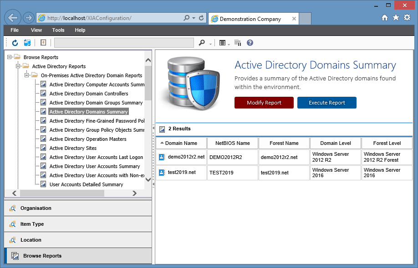The width and height of the screenshot is (418, 268).
Task: Click the toolbar search input field
Action: pos(124,43)
